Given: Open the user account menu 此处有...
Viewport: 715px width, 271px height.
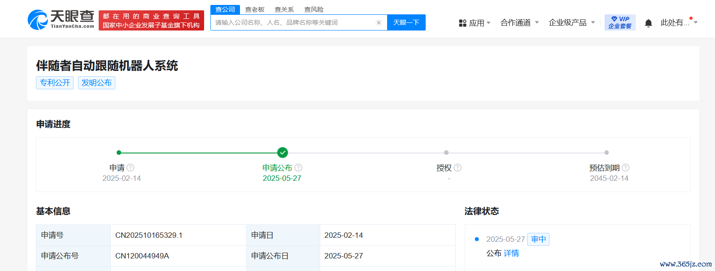Looking at the screenshot, I should point(678,22).
